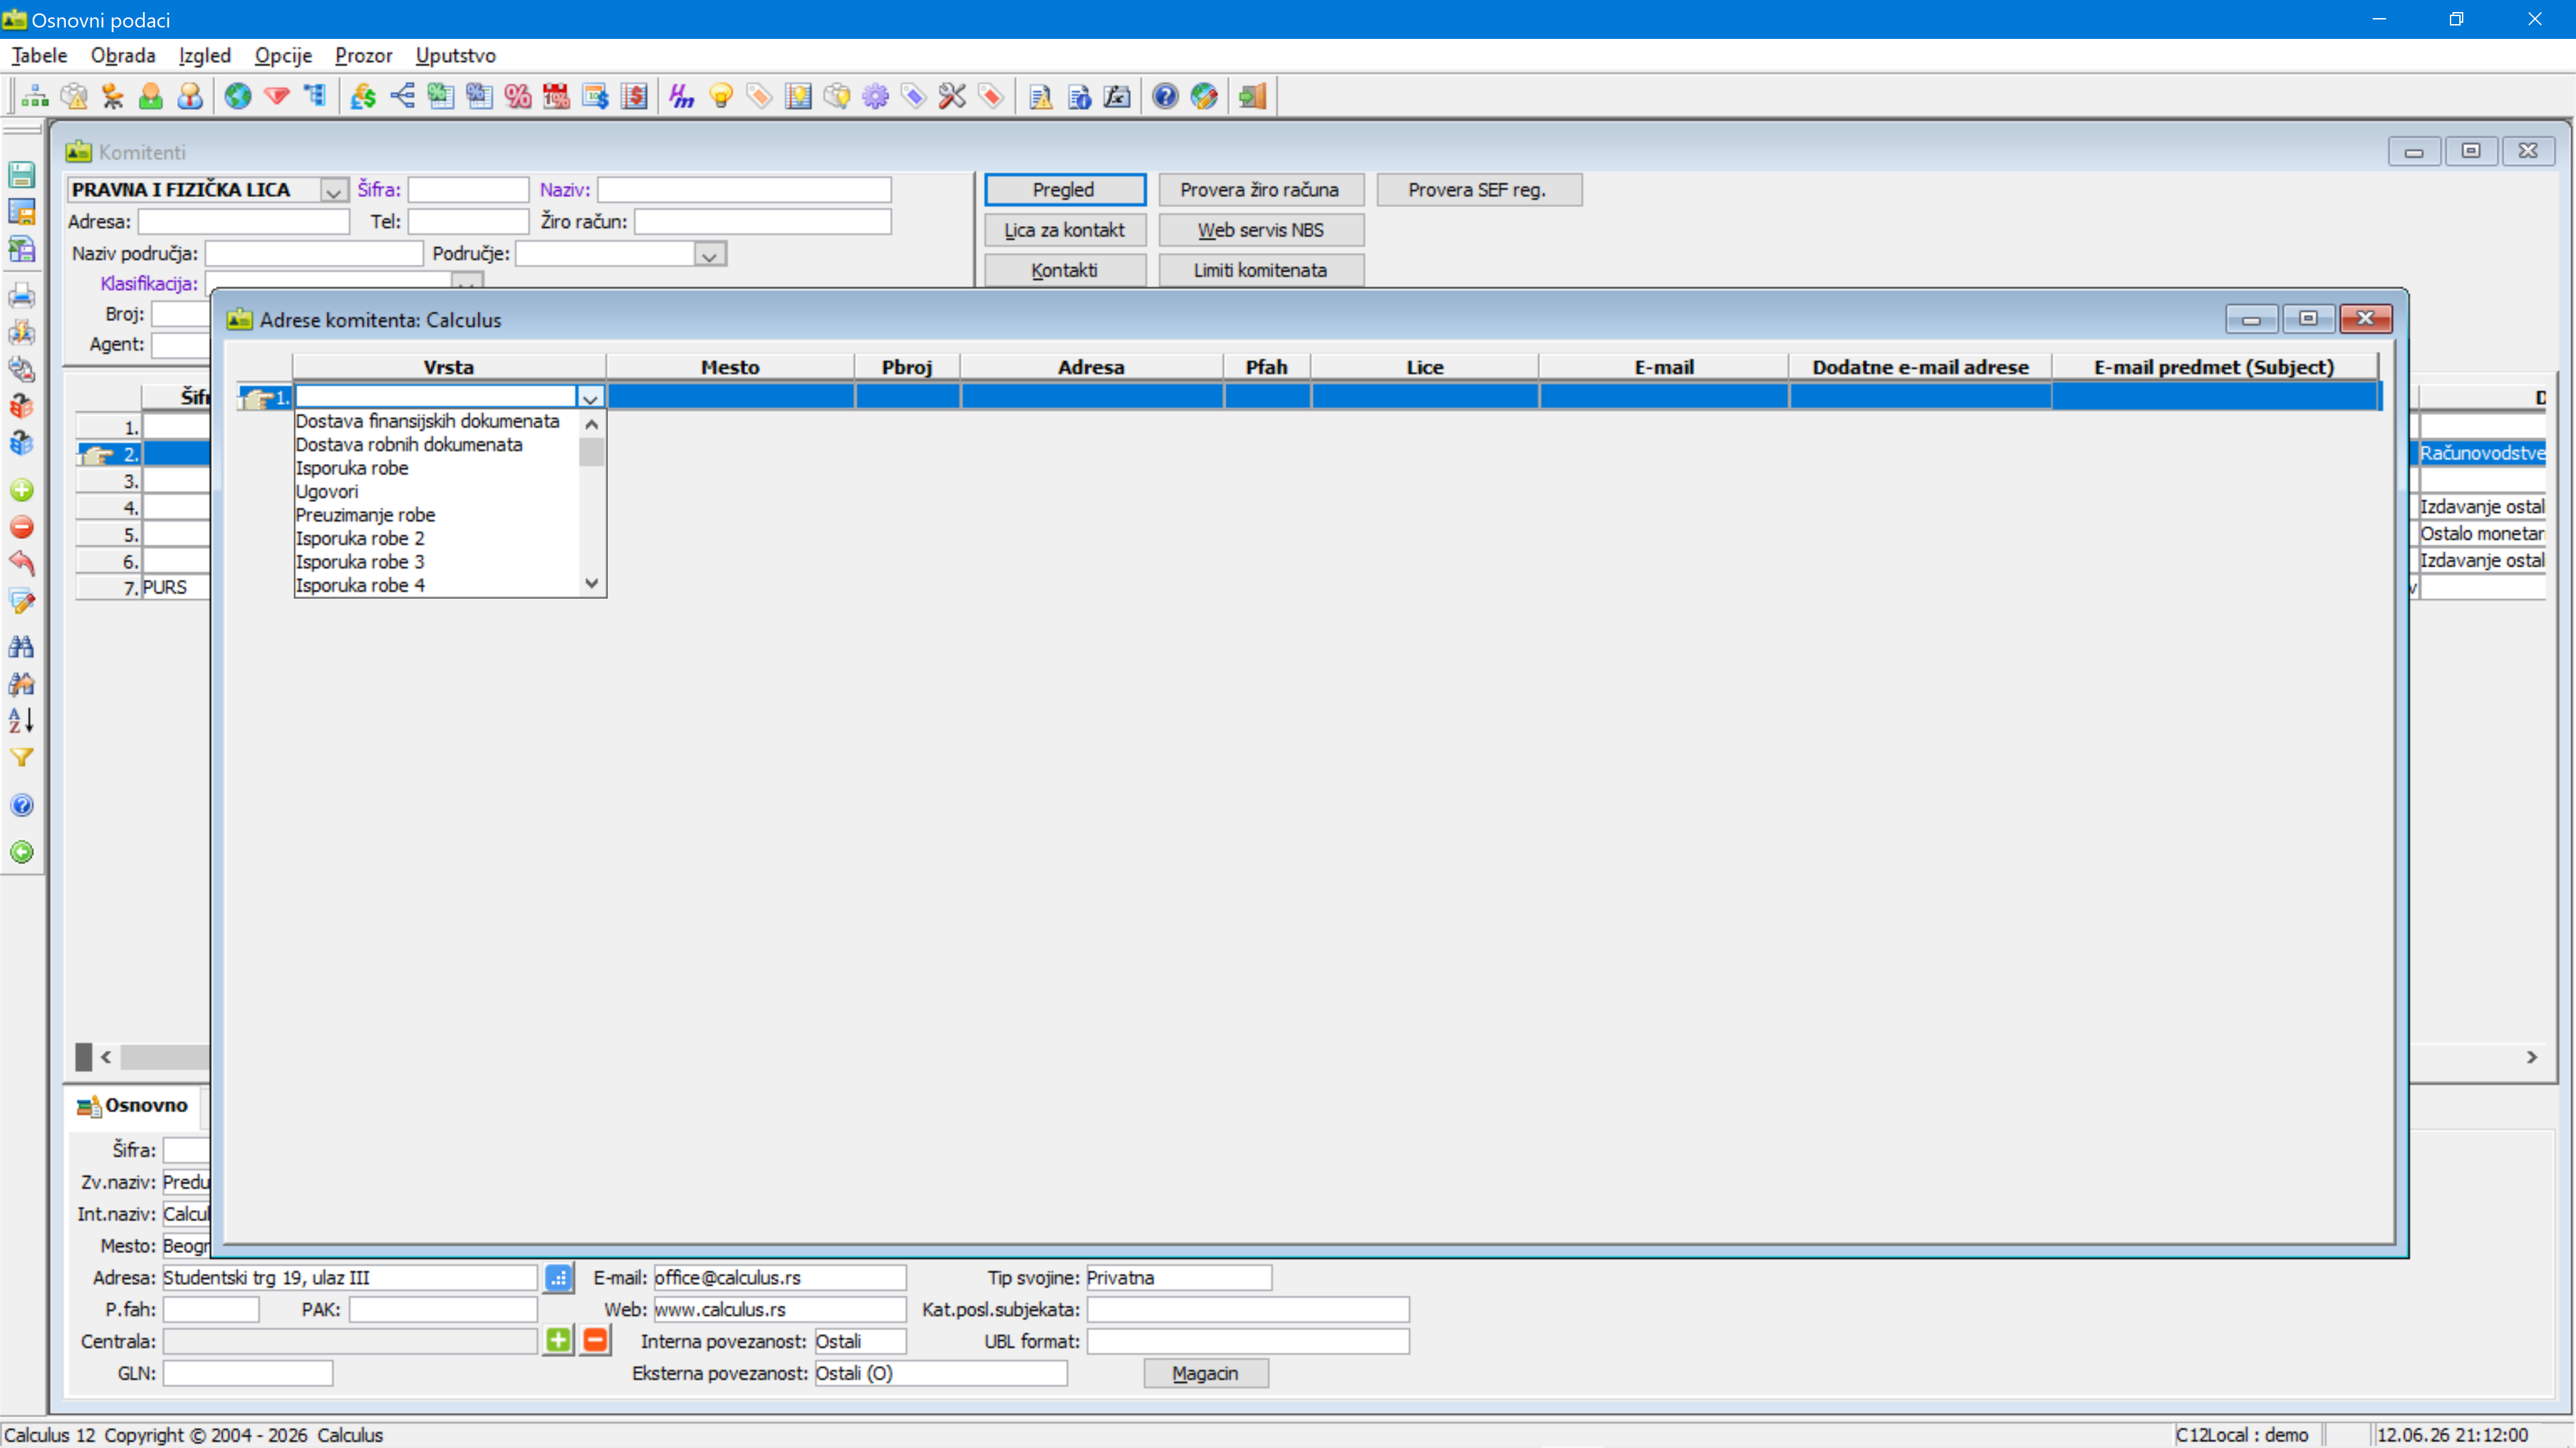2576x1448 pixels.
Task: Expand the Područje combo box
Action: (709, 255)
